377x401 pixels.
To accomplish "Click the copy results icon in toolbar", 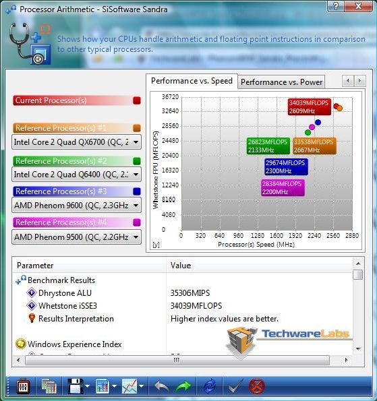I will (49, 386).
